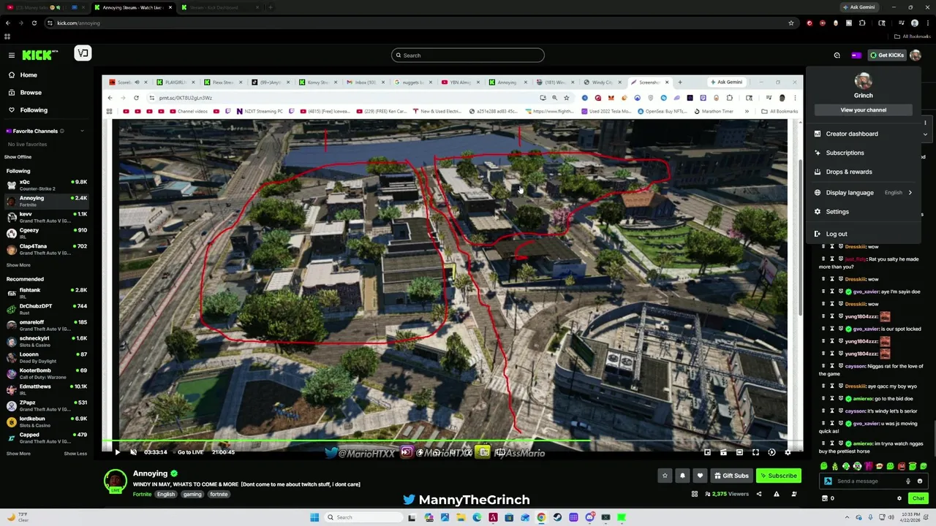Show Less recommended channels

click(x=75, y=454)
